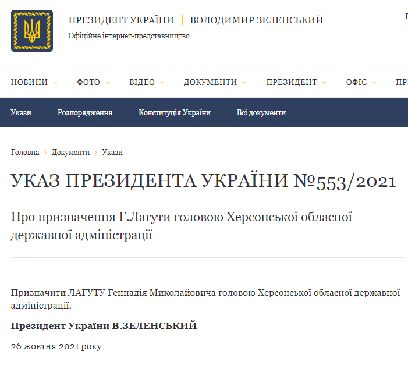Go to Всі документи
This screenshot has width=408, height=372.
coord(261,113)
